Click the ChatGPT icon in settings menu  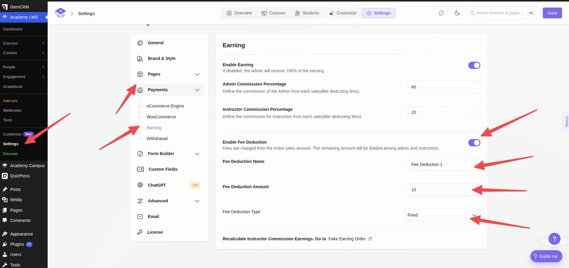point(140,185)
